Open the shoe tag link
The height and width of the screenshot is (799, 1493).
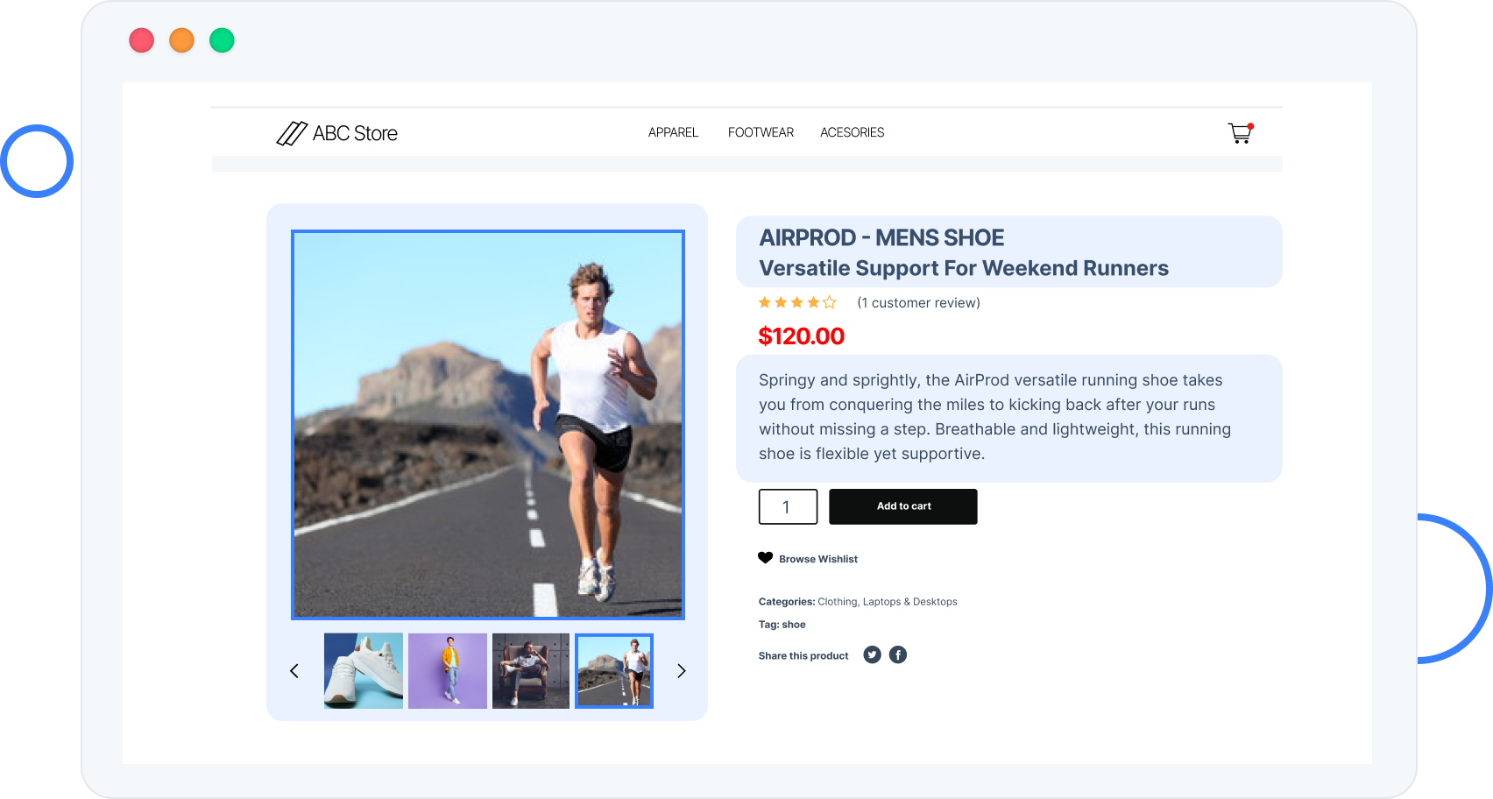pyautogui.click(x=794, y=625)
